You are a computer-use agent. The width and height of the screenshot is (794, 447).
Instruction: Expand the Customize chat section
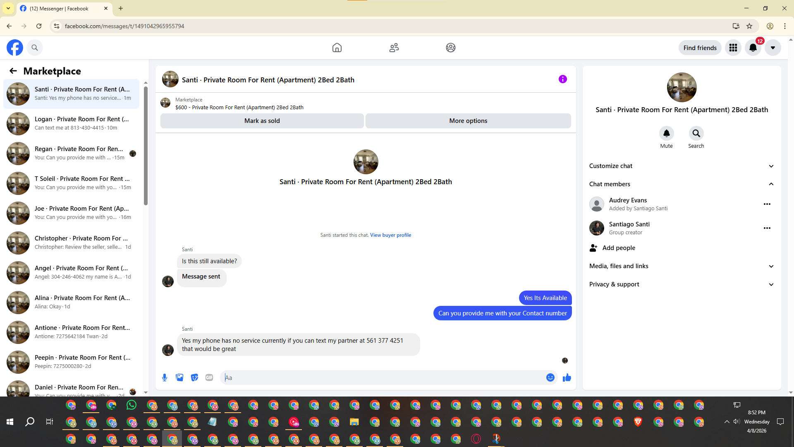coord(681,166)
